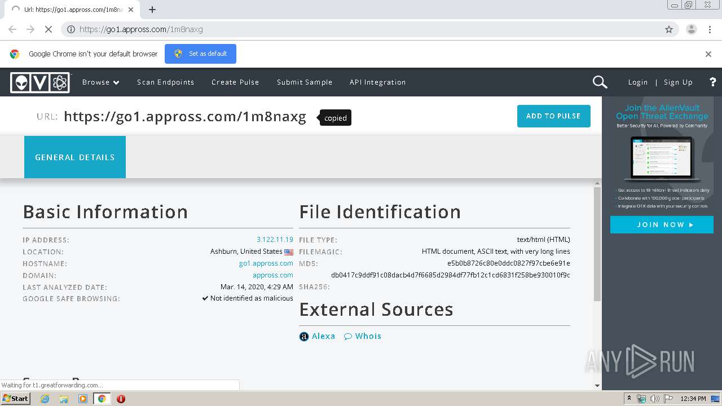Click the JOIN NOW button

point(662,224)
